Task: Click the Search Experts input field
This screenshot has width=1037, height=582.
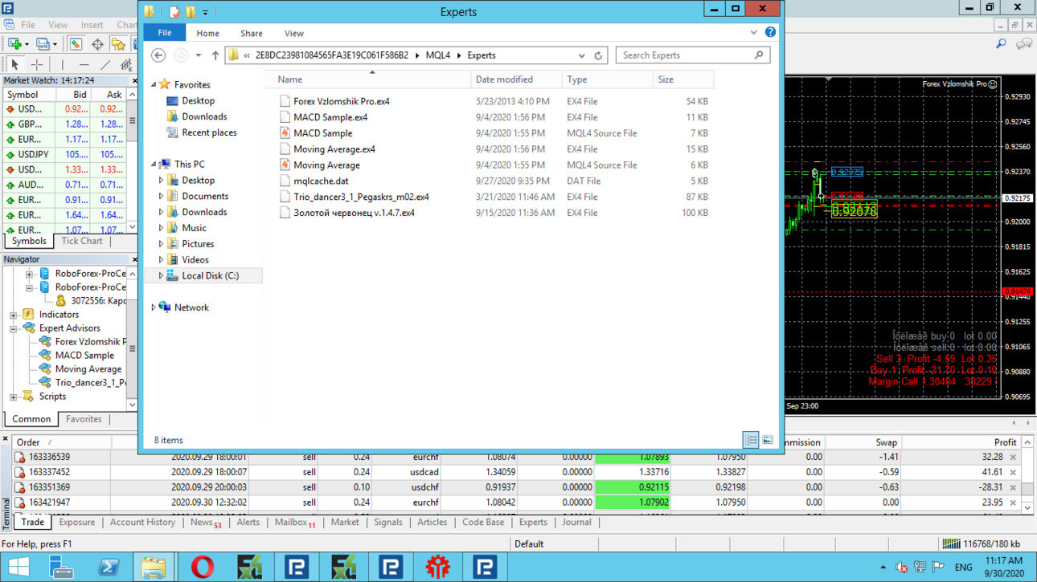Action: [686, 55]
